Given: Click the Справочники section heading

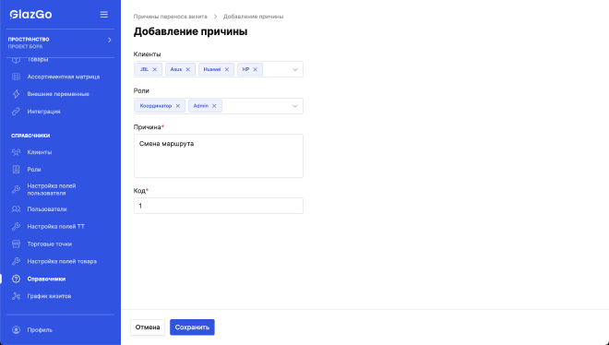Looking at the screenshot, I should [x=30, y=136].
